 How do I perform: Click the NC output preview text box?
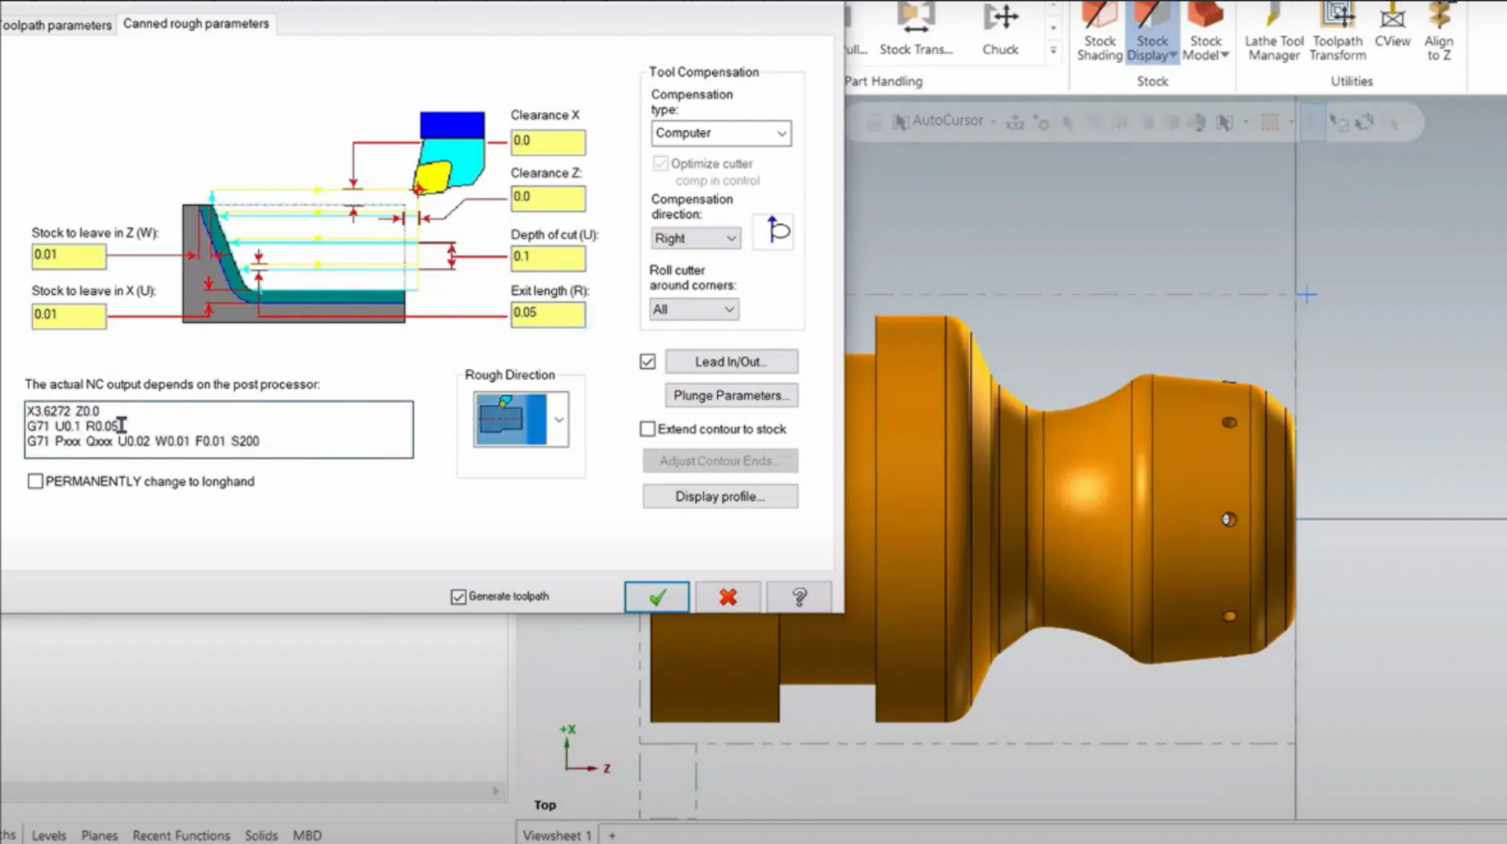coord(219,429)
